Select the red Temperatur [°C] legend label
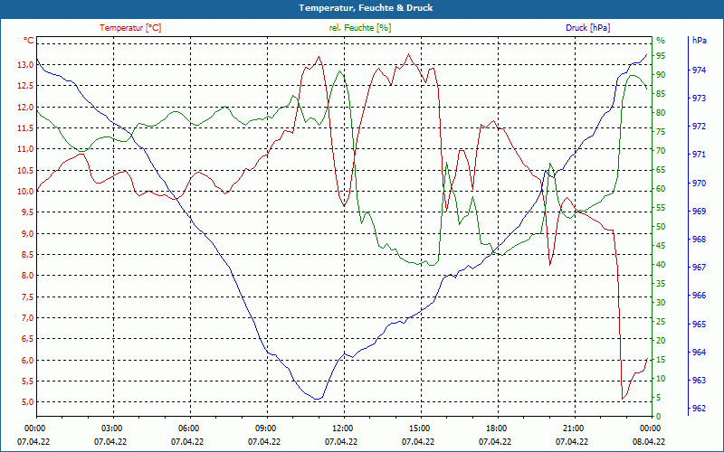Viewport: 724px width, 452px height. click(130, 28)
